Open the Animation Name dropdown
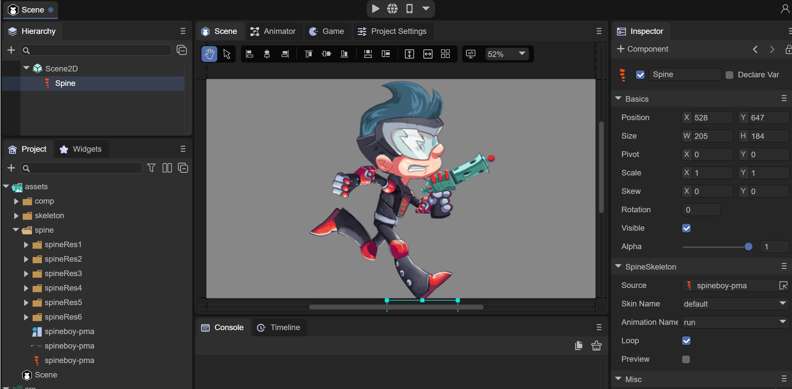This screenshot has width=792, height=389. pyautogui.click(x=735, y=322)
